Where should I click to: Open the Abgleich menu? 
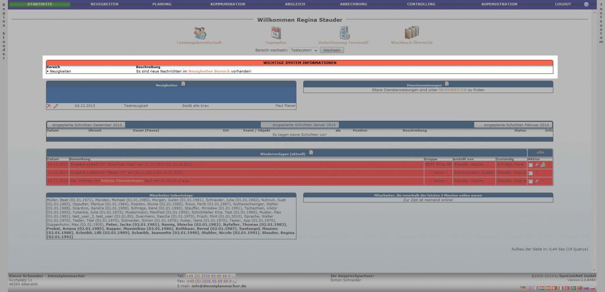click(x=296, y=4)
